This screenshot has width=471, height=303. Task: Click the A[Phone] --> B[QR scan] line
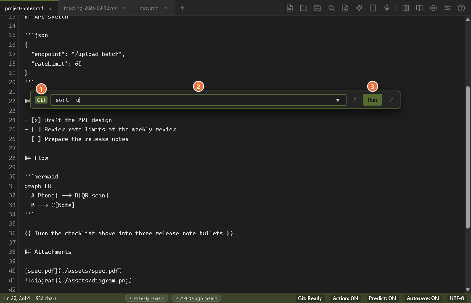click(69, 195)
